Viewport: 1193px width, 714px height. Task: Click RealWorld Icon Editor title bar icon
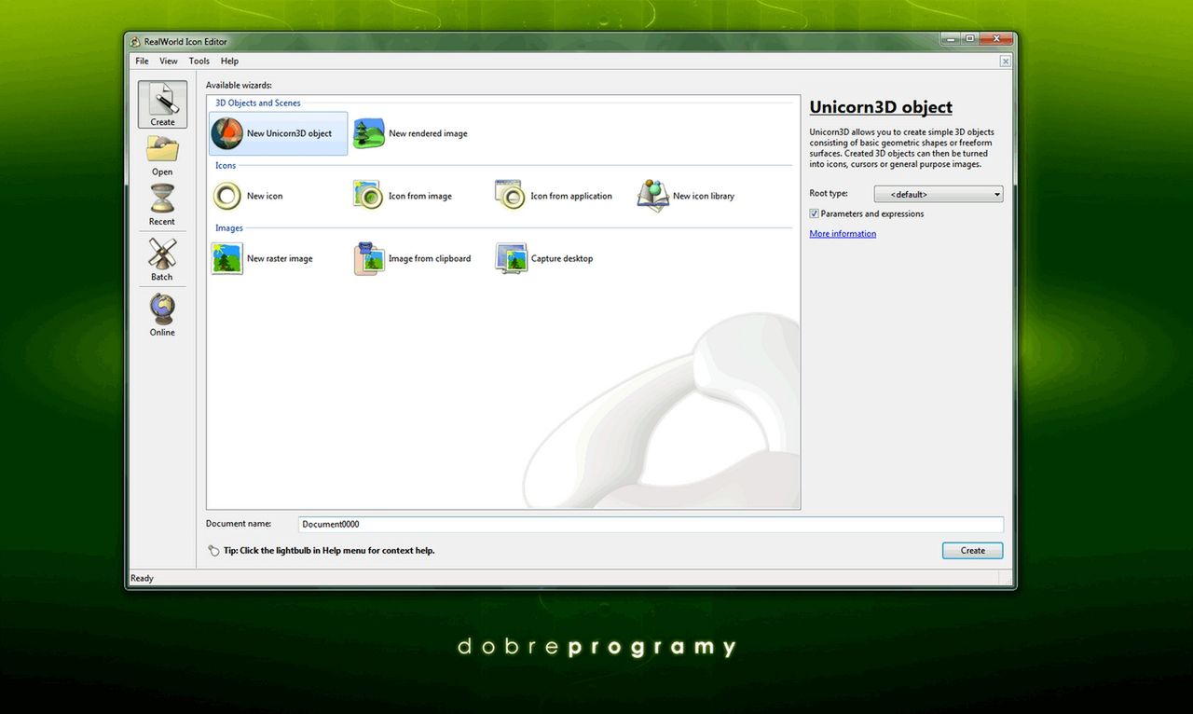(136, 42)
